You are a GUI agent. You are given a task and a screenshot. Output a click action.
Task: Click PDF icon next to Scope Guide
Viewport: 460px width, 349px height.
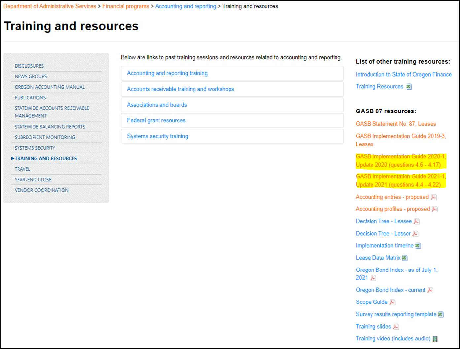(x=392, y=302)
